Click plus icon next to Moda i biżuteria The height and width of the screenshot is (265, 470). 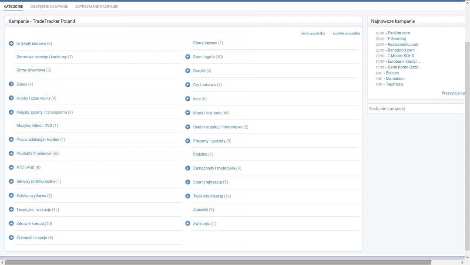188,113
